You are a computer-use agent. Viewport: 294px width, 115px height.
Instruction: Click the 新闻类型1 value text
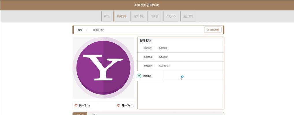click(163, 48)
